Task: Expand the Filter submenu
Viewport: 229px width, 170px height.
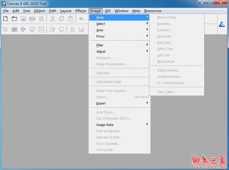Action: pyautogui.click(x=119, y=45)
